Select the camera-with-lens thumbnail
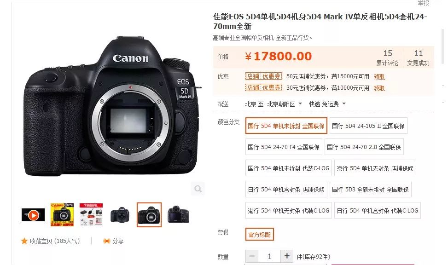Image resolution: width=448 pixels, height=265 pixels. [120, 215]
